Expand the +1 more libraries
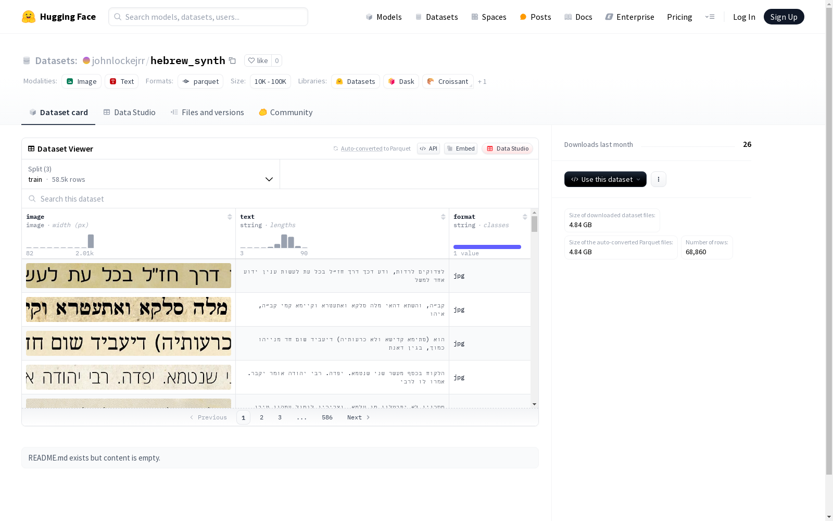The image size is (833, 521). click(482, 81)
